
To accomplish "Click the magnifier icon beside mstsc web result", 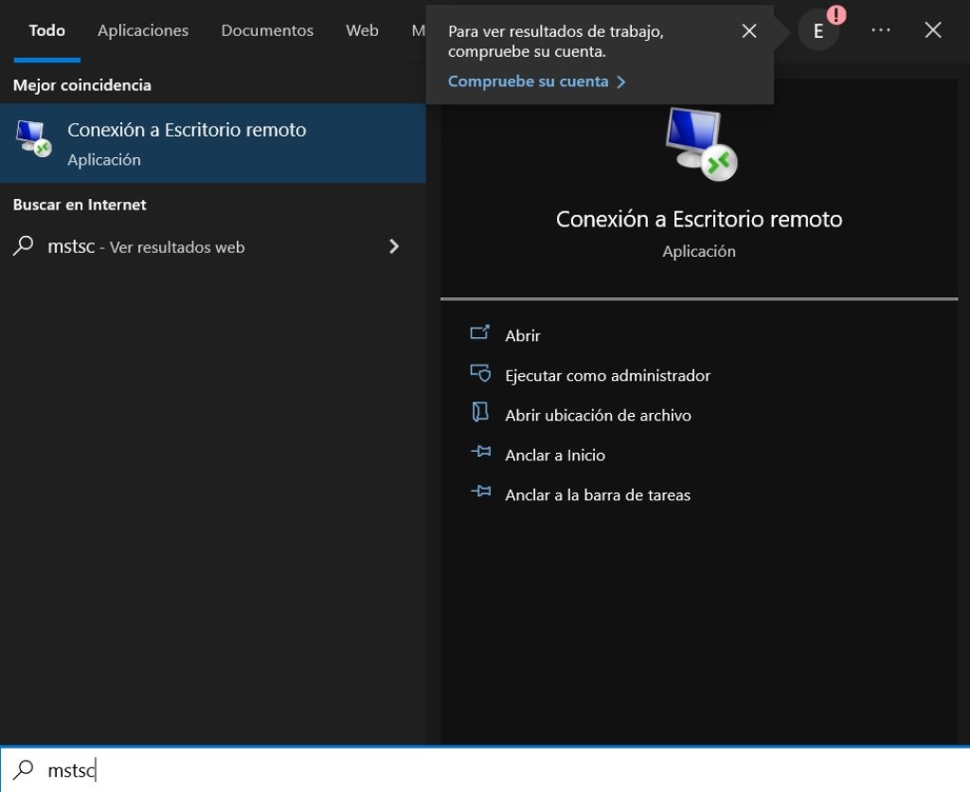I will [24, 246].
